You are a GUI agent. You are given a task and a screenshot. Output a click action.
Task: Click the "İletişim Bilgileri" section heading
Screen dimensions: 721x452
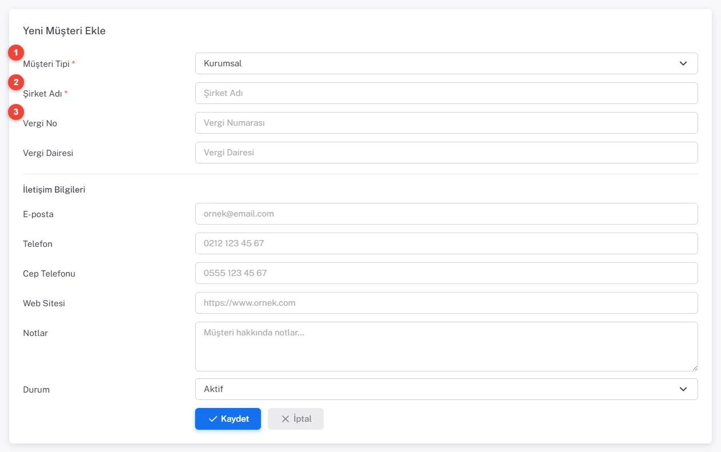click(54, 189)
